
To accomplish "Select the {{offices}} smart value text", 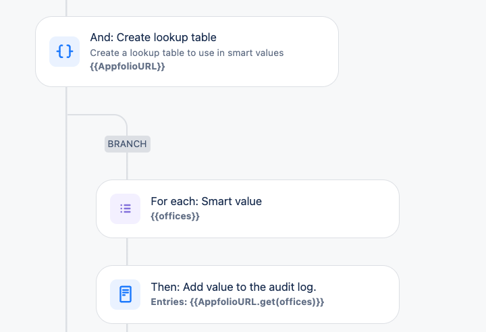I will tap(175, 216).
